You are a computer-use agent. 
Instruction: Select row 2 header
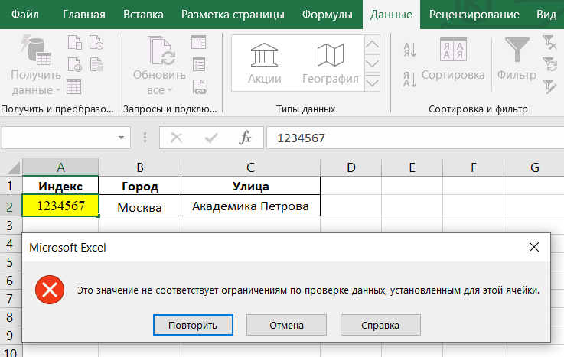click(x=11, y=206)
